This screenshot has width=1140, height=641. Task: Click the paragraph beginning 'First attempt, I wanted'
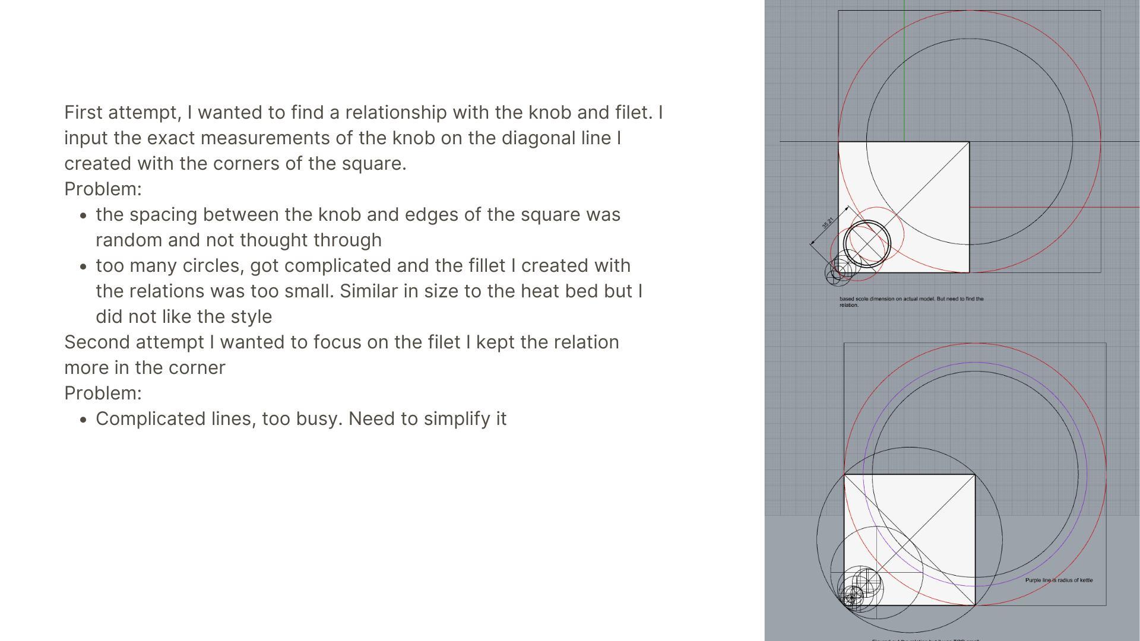tap(363, 138)
